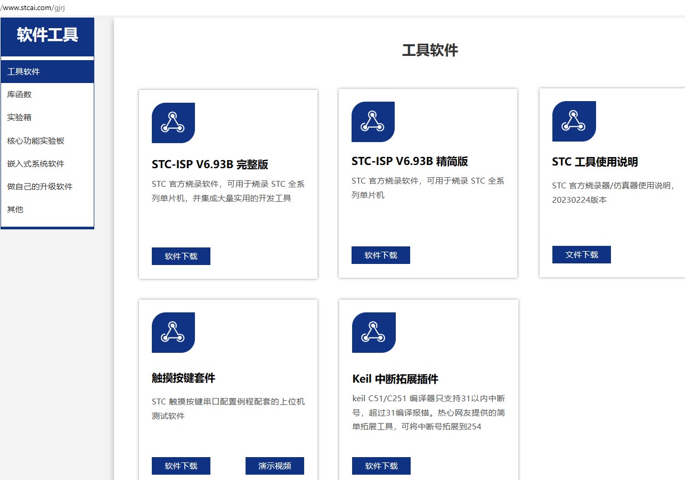Click 完整版 description about 开发工具
This screenshot has width=685, height=480.
point(228,191)
